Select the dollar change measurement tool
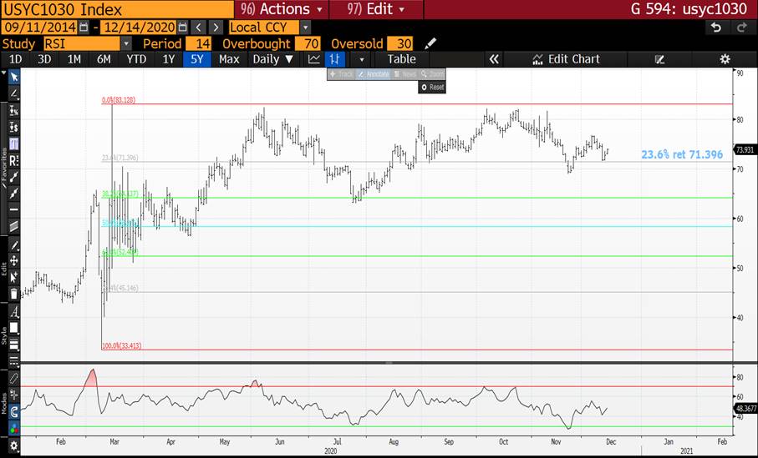The height and width of the screenshot is (458, 758). 14,128
